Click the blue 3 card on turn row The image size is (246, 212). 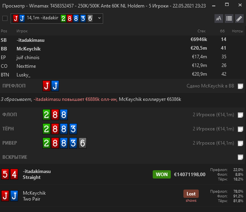pos(73,129)
